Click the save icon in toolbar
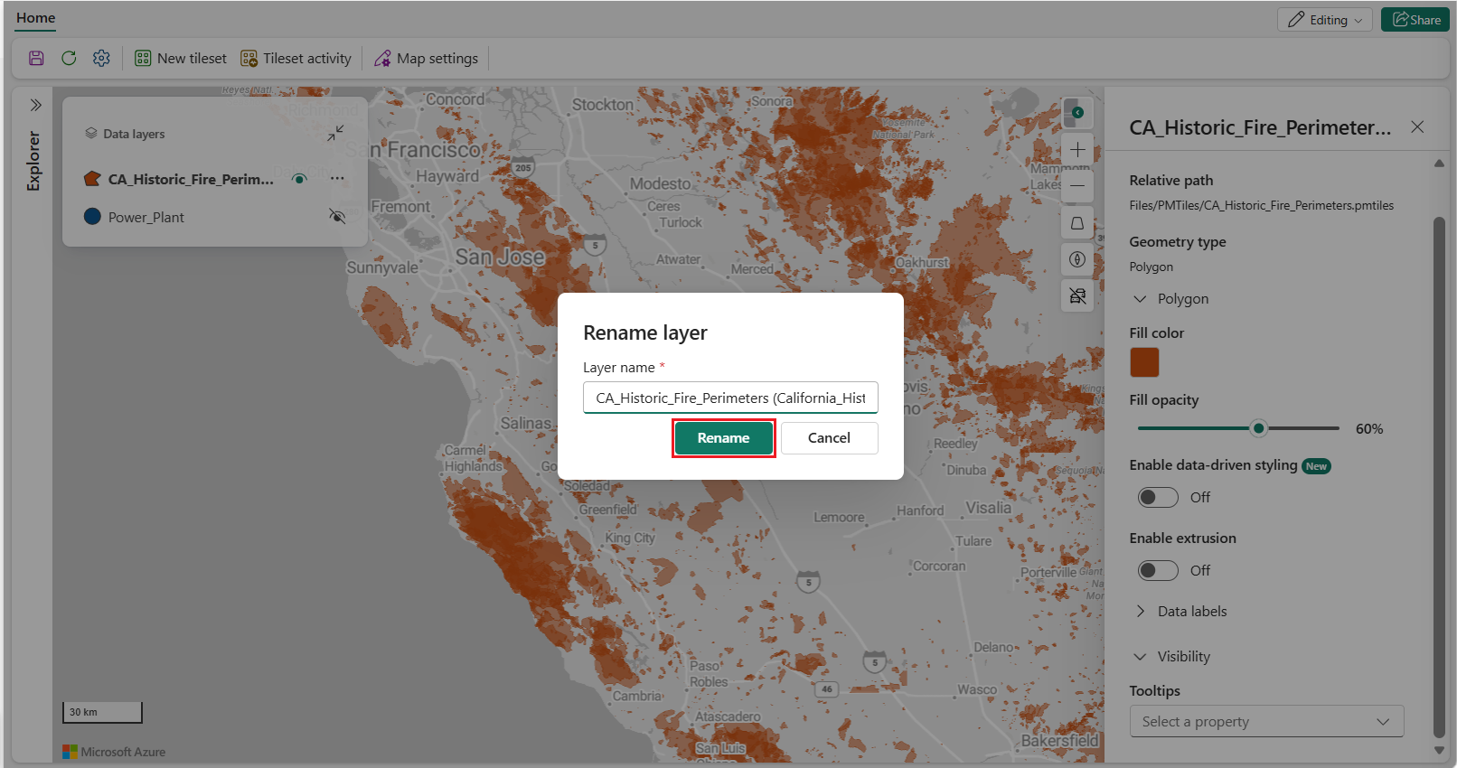1457x768 pixels. point(36,58)
